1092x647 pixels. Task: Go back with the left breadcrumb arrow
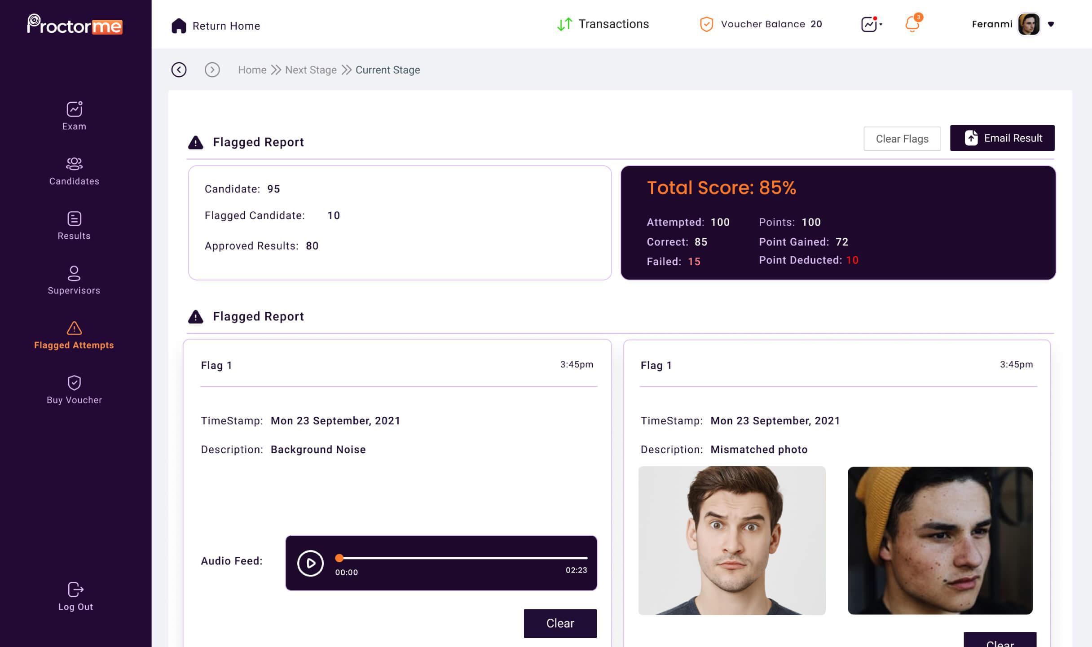point(179,70)
